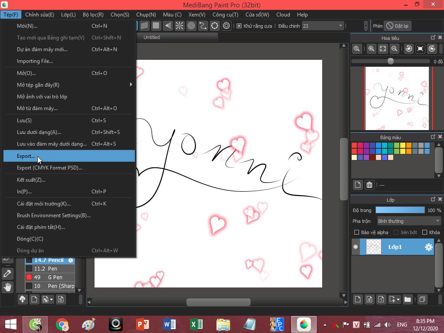
Task: Adjust rotation slider in Hoa tiêu panel
Action: (391, 61)
